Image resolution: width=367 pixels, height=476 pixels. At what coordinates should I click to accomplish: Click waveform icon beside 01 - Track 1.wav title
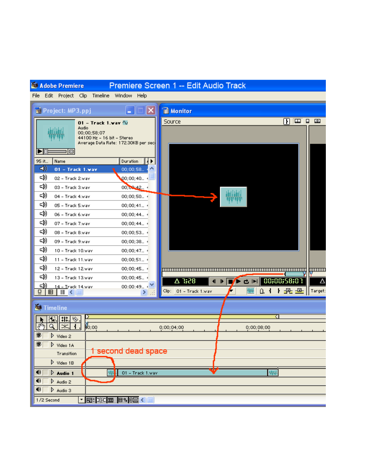(x=125, y=123)
